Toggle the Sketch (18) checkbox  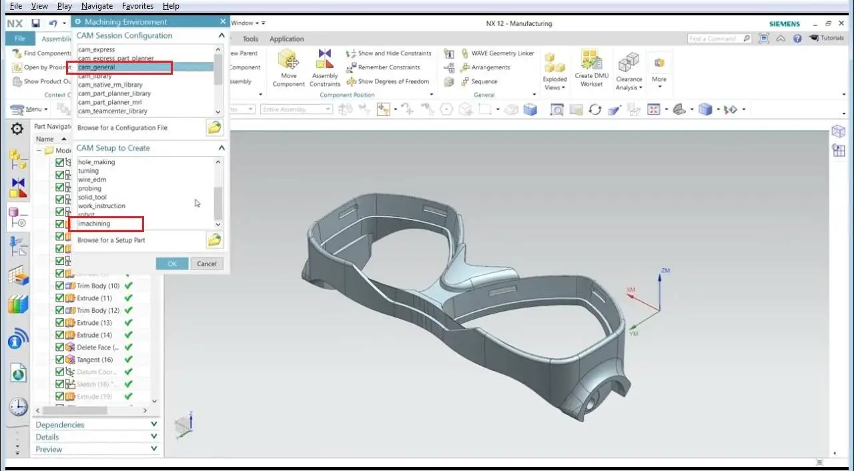click(x=60, y=384)
